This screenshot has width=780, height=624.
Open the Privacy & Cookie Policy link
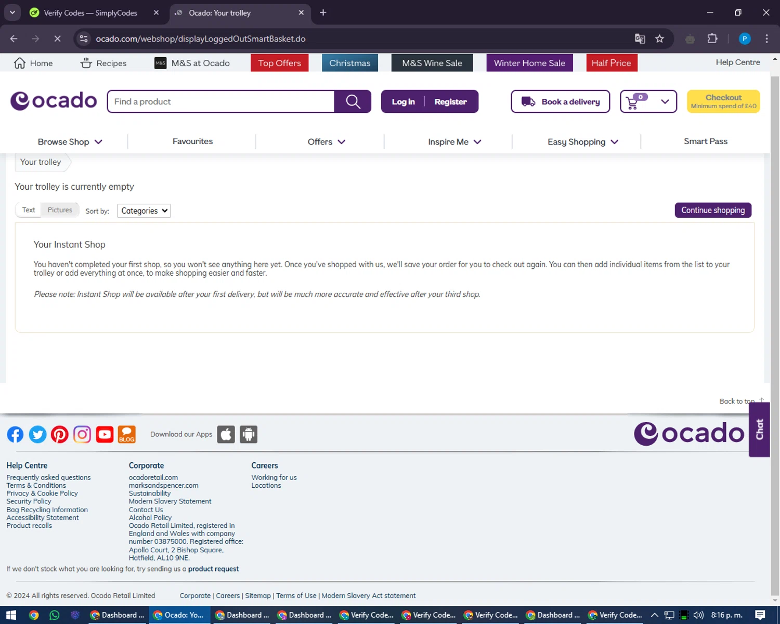[x=42, y=493]
